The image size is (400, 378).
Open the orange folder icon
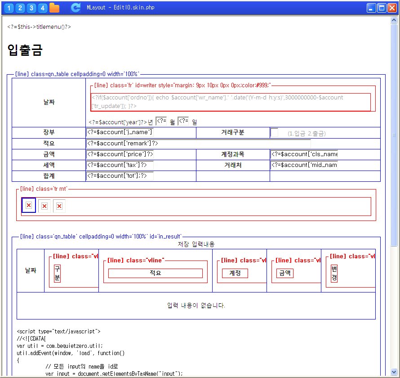click(x=54, y=8)
